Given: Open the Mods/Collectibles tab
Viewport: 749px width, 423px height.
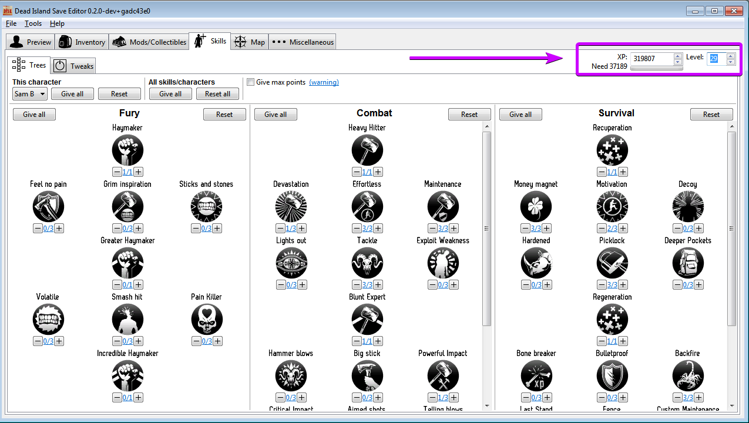Looking at the screenshot, I should coord(149,42).
